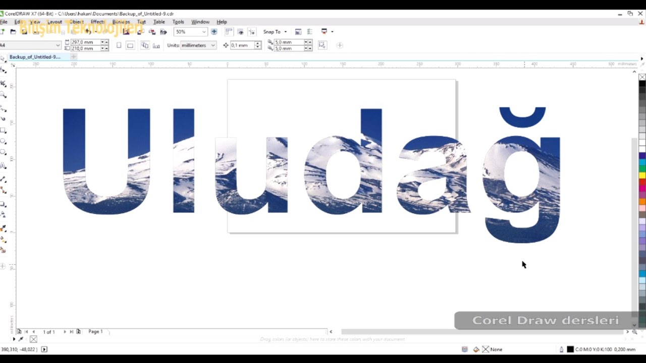Click the Quick Customize plus icon

(x=340, y=45)
